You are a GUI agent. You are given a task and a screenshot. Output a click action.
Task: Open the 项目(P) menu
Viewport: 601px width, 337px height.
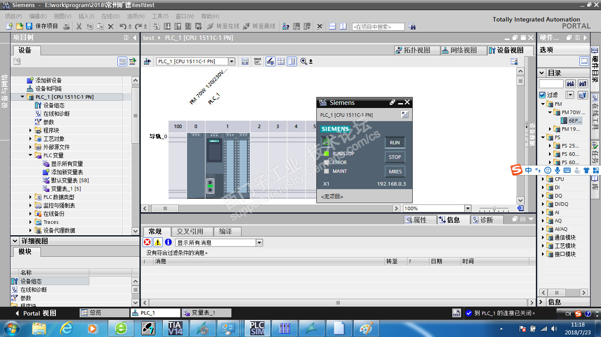(x=14, y=16)
